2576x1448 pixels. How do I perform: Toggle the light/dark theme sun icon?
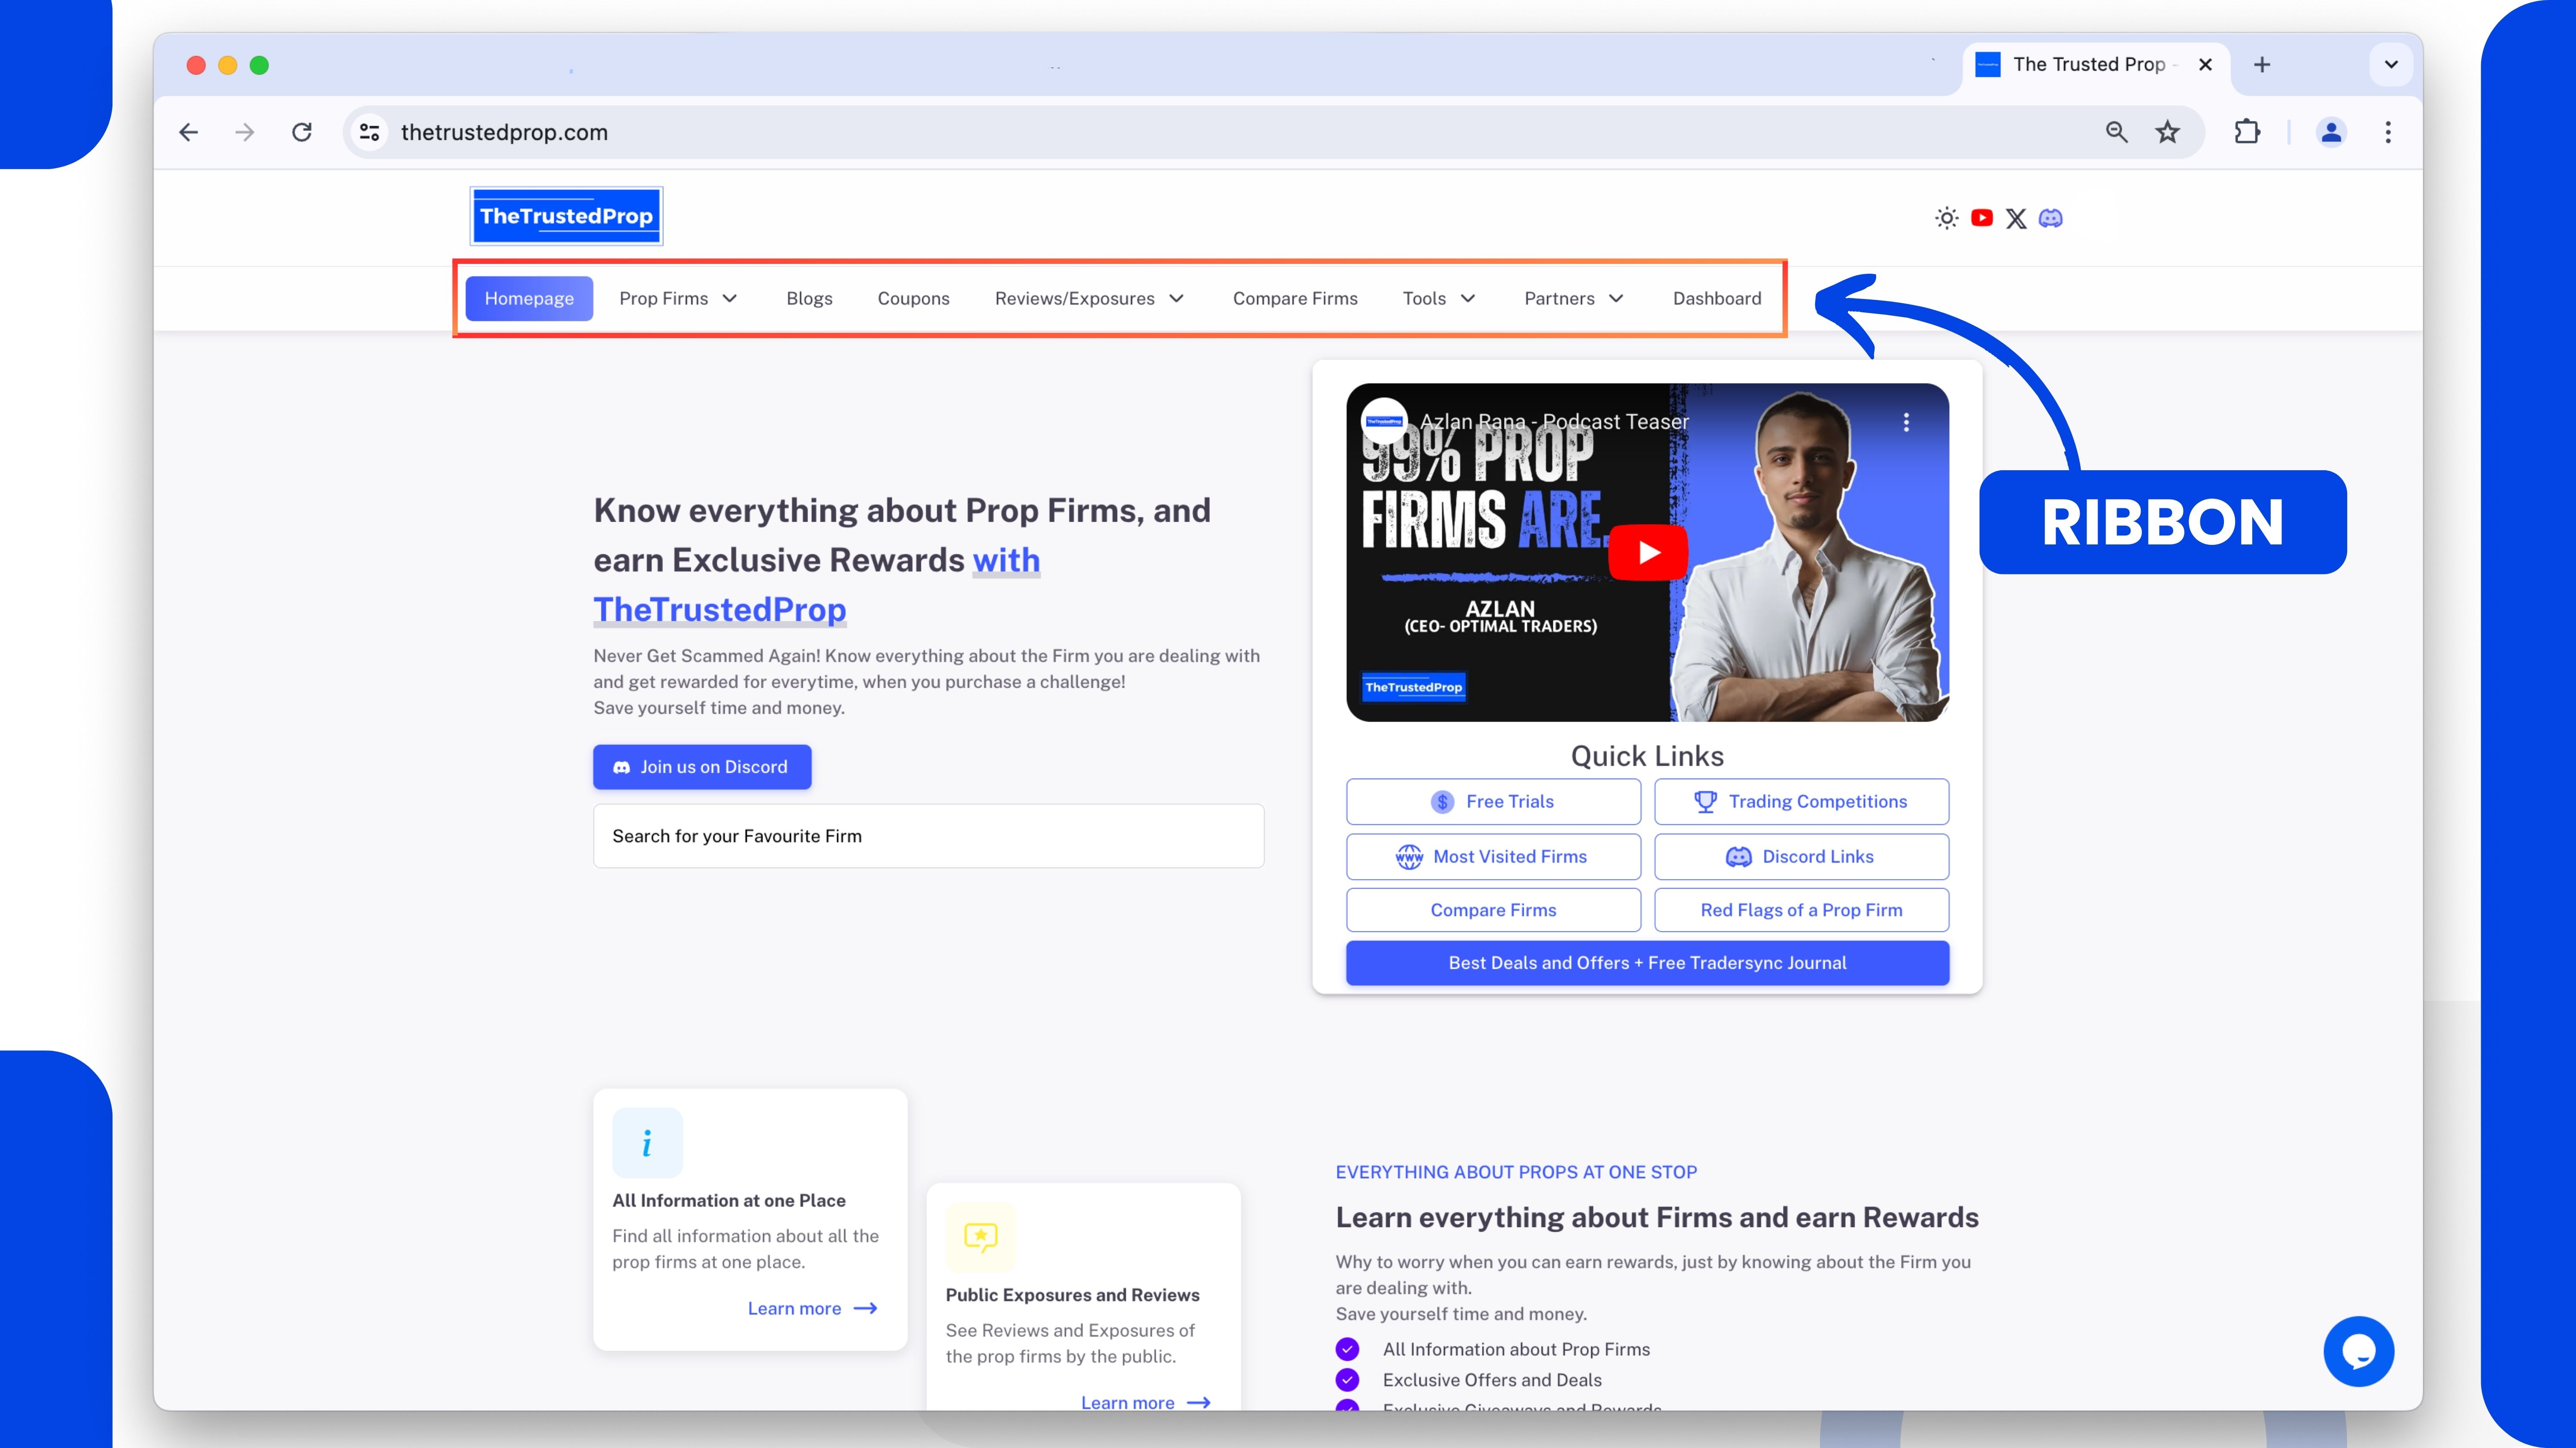tap(1946, 218)
